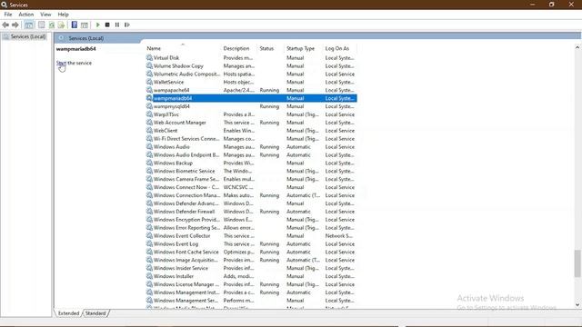Select the Windows Camera Frame Se... service

[186, 179]
